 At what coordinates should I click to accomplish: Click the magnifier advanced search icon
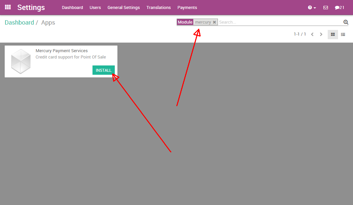click(x=346, y=22)
